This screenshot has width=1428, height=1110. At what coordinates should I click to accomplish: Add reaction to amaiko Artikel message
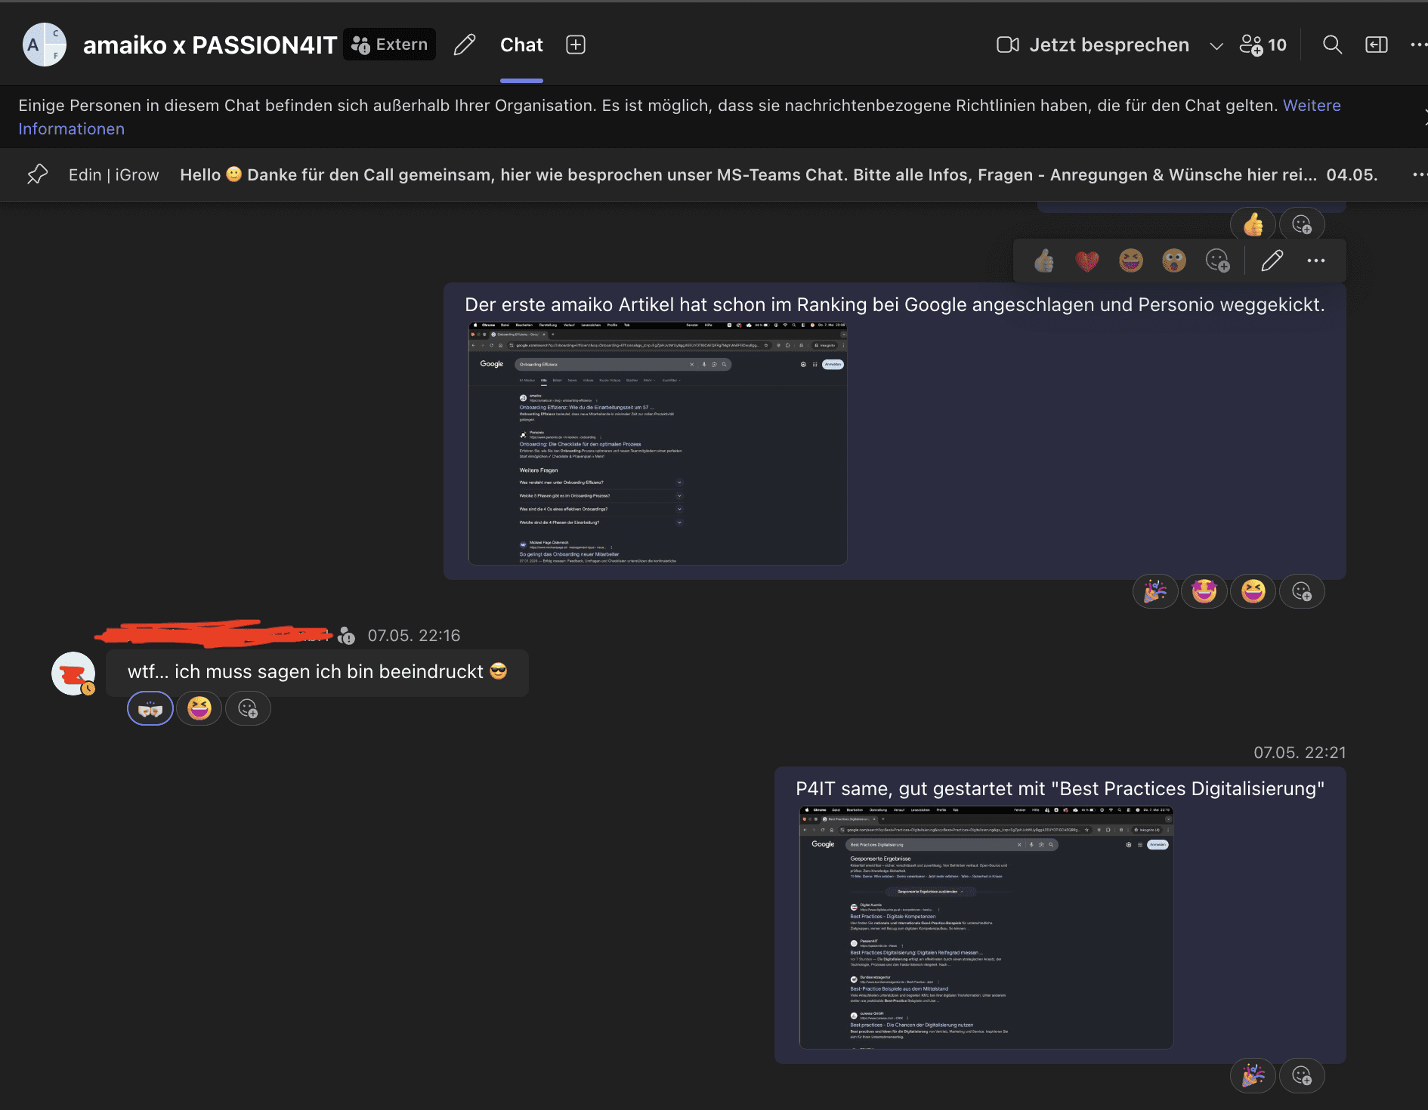1302,591
